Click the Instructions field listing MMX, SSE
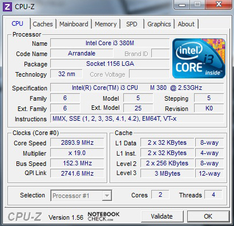 click(x=137, y=118)
